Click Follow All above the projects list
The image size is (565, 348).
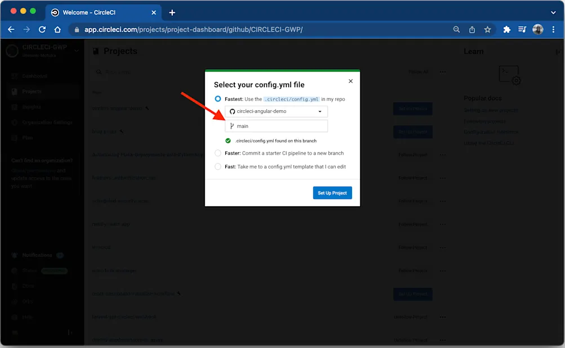[418, 72]
